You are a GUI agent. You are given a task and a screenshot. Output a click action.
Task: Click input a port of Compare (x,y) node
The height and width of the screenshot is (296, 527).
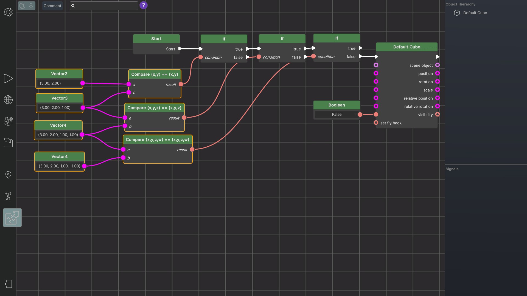(x=129, y=84)
